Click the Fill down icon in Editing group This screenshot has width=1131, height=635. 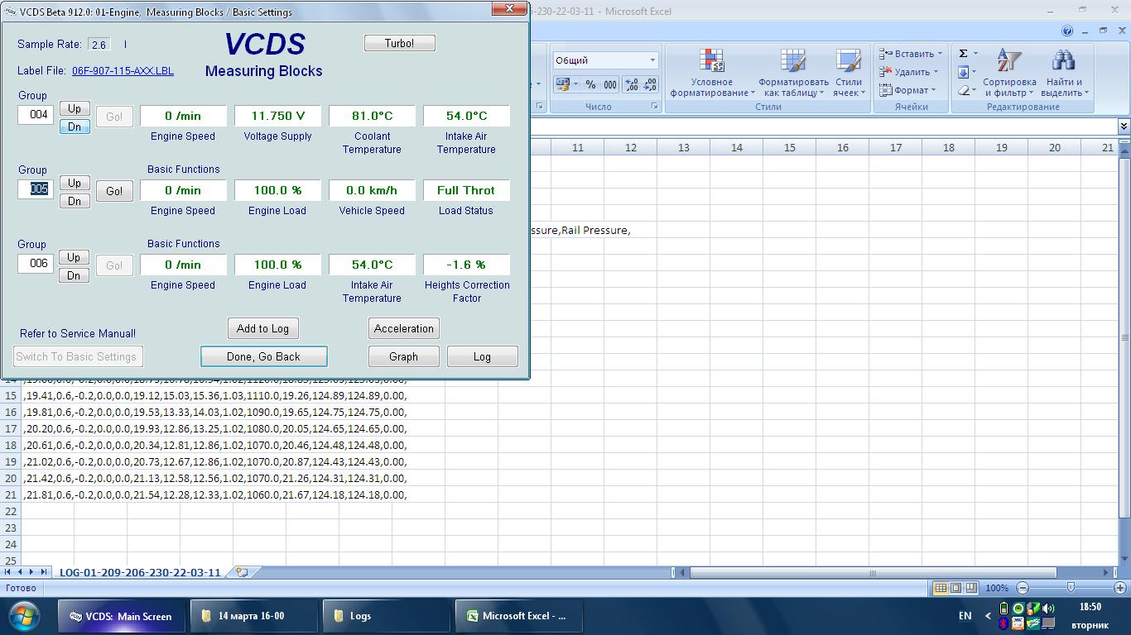pos(963,72)
